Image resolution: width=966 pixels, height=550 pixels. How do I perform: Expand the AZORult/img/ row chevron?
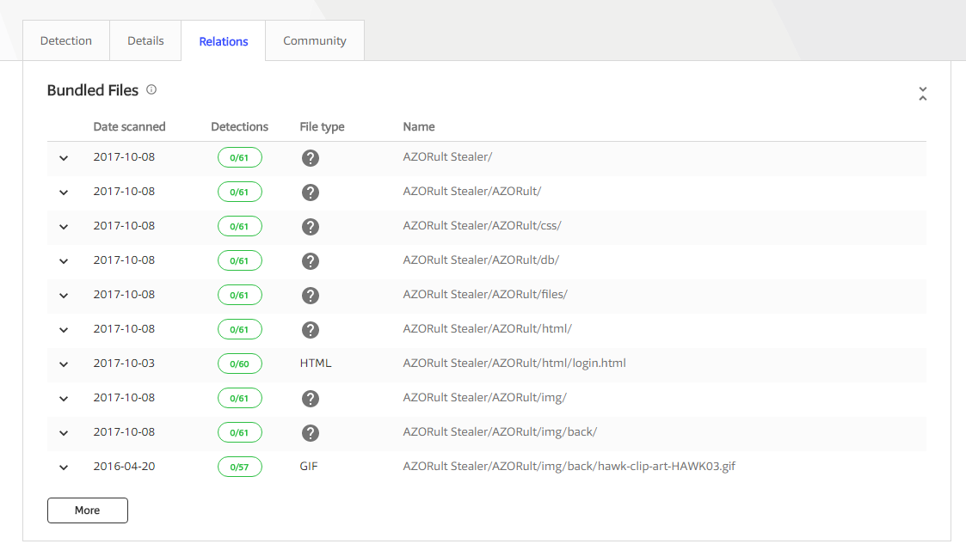click(x=64, y=399)
